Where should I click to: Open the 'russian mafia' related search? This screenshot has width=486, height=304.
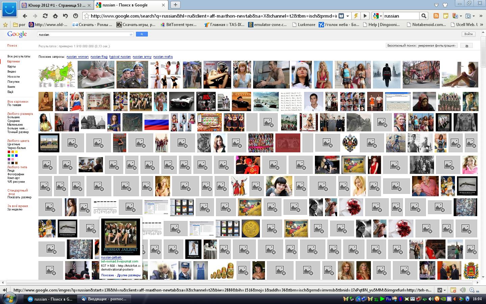click(163, 57)
